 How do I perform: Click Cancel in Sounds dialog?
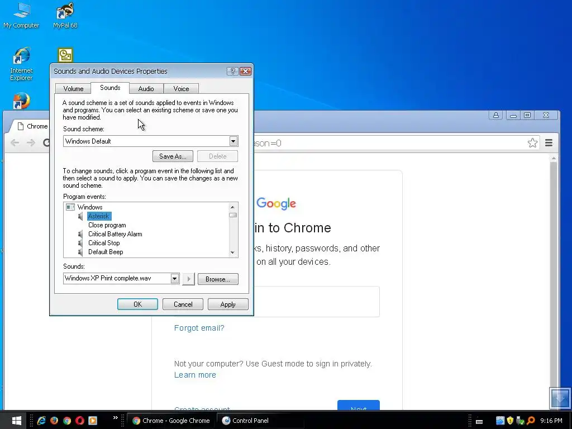183,304
